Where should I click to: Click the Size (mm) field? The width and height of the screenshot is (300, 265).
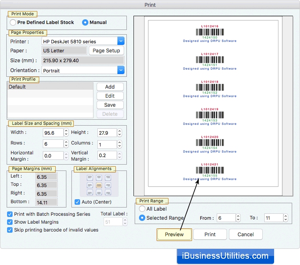(83, 61)
